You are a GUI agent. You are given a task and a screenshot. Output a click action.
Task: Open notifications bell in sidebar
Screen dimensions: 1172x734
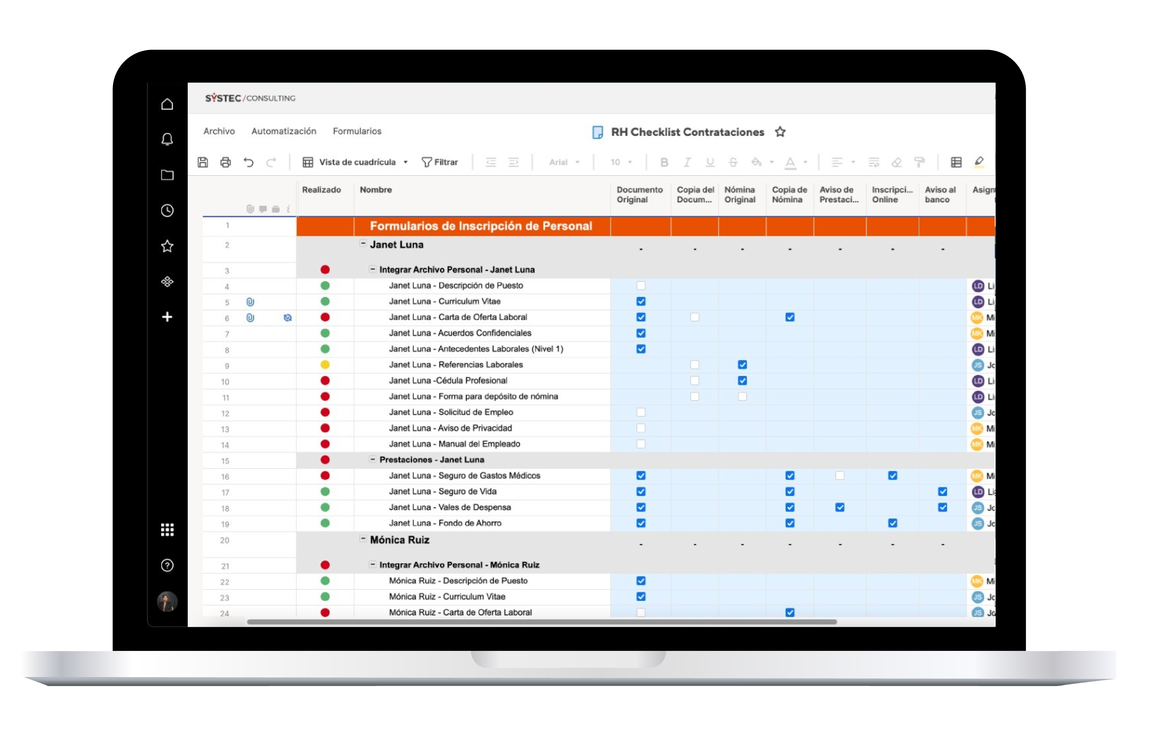click(167, 139)
